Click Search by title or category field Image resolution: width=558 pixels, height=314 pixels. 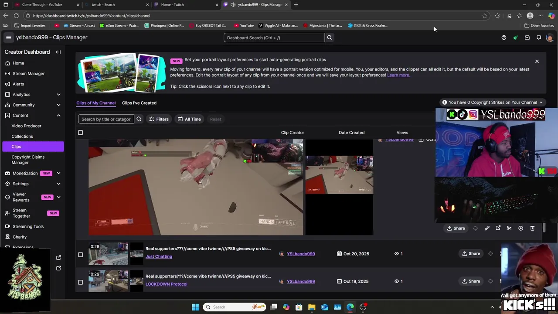click(x=106, y=119)
